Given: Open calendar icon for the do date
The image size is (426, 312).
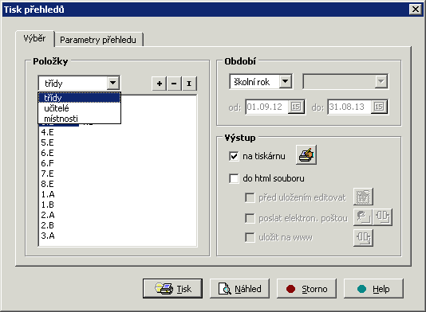Looking at the screenshot, I should [379, 107].
